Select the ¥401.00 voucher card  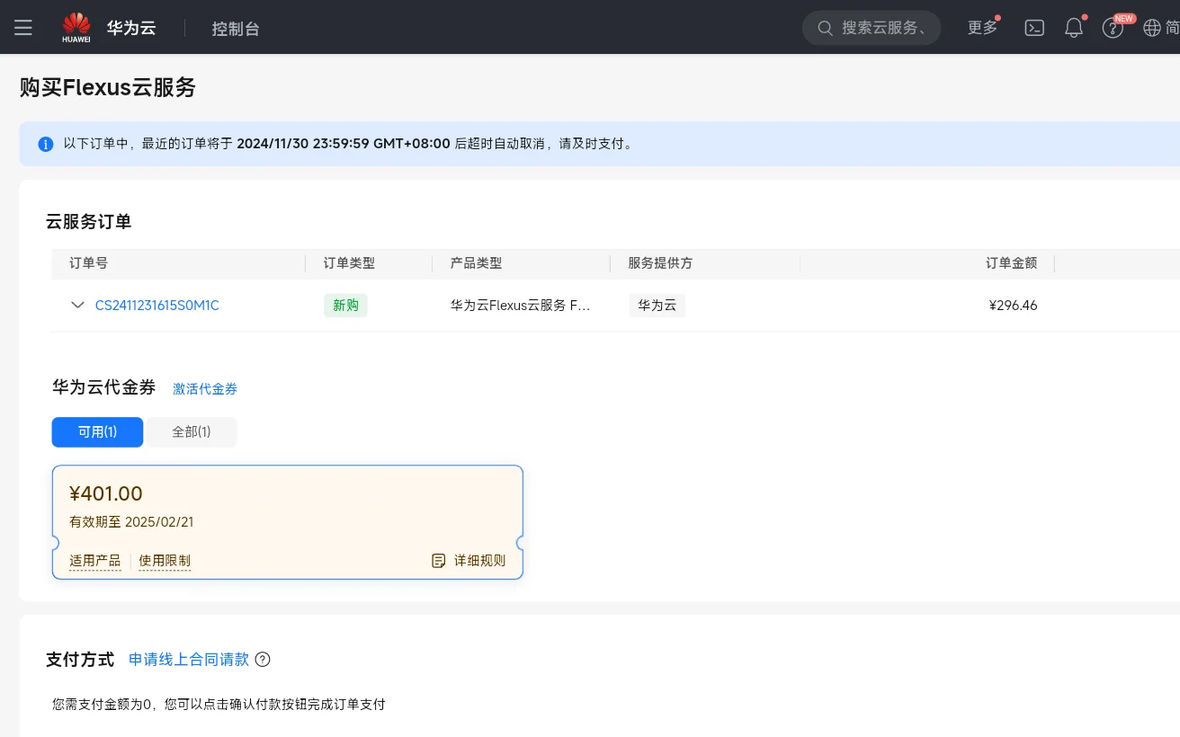click(288, 522)
